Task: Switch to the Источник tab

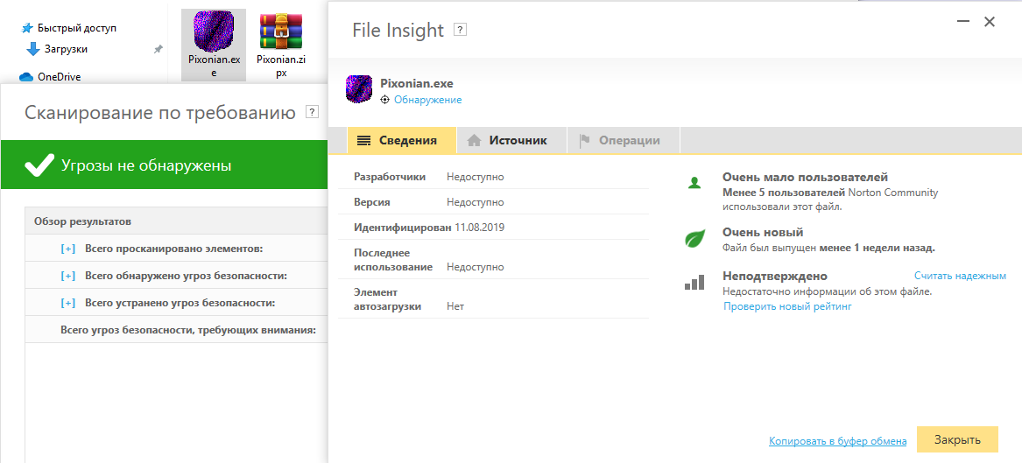Action: (x=511, y=141)
